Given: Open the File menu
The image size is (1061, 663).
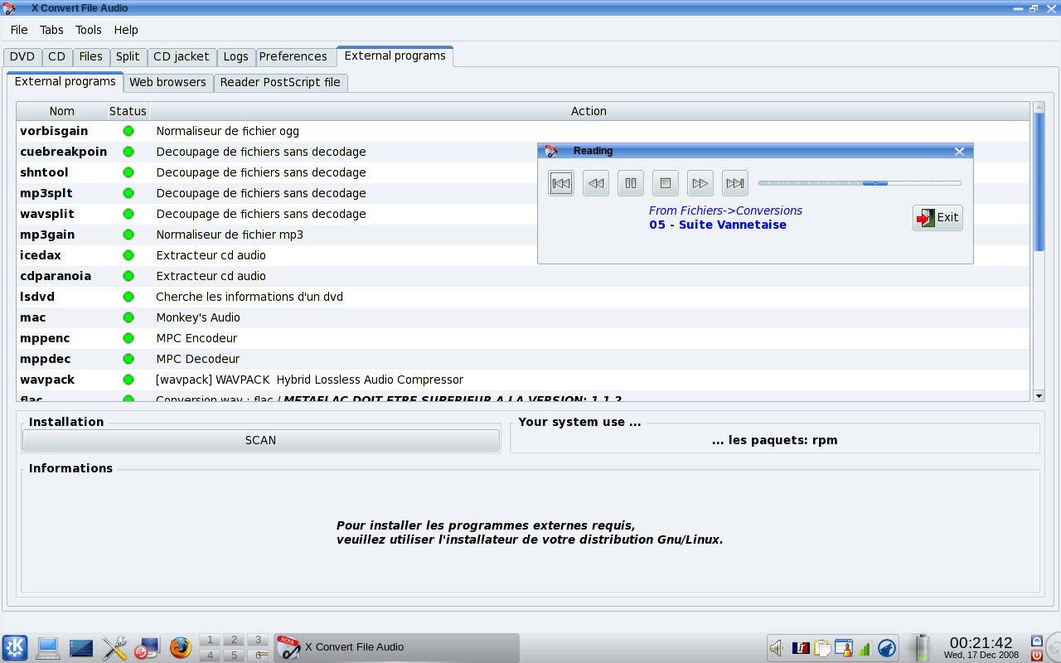Looking at the screenshot, I should click(x=19, y=30).
